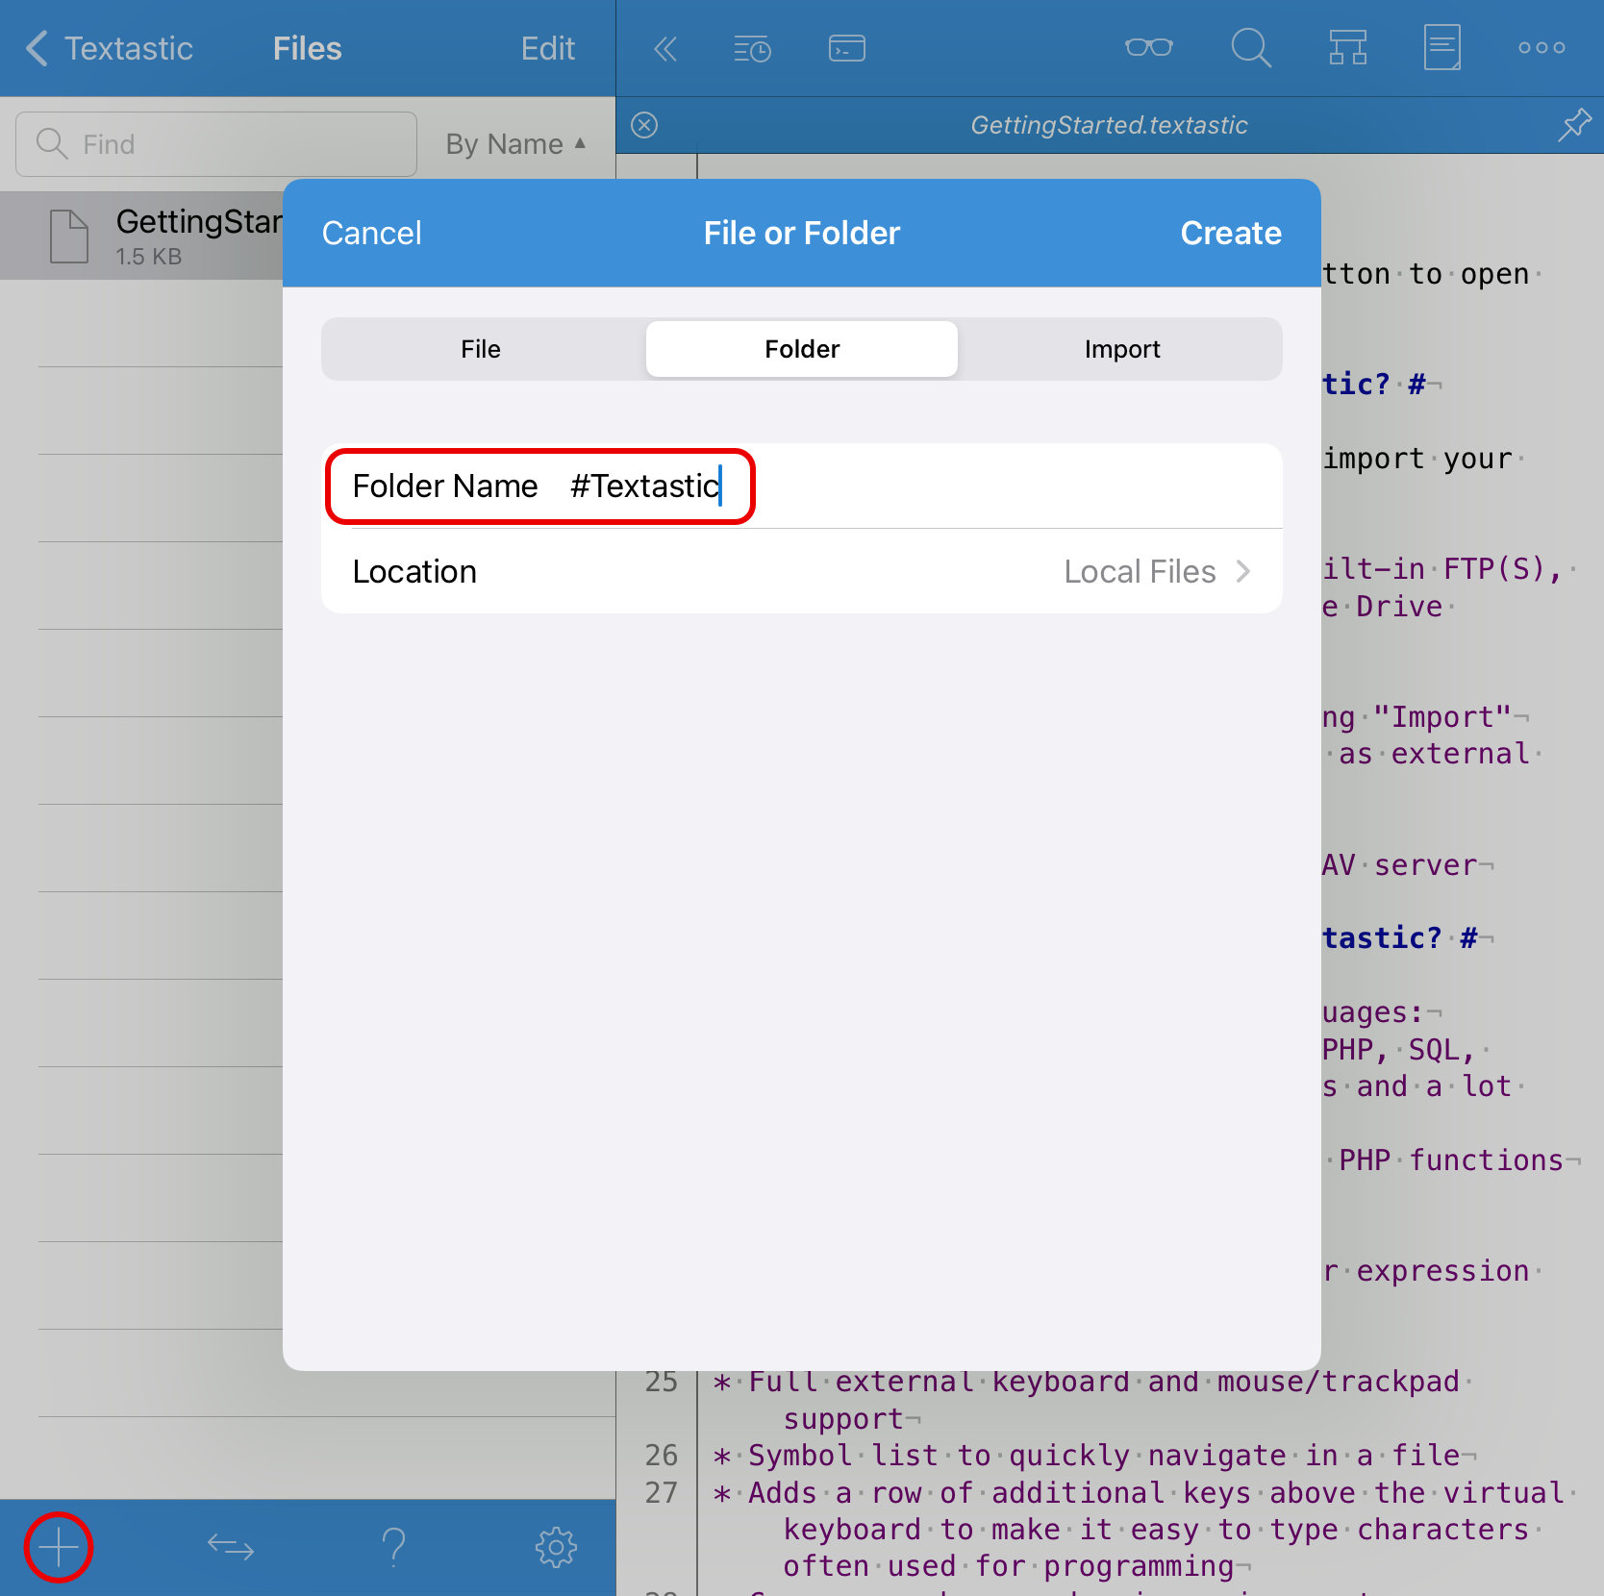This screenshot has width=1604, height=1596.
Task: Tap Edit in the Files sidebar
Action: (x=547, y=48)
